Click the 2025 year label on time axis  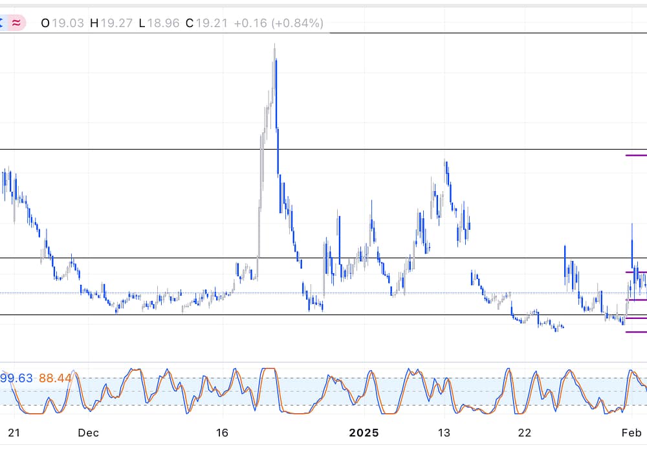coord(363,432)
